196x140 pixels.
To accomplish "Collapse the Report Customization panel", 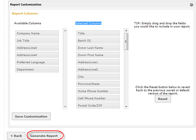I will point(191,5).
